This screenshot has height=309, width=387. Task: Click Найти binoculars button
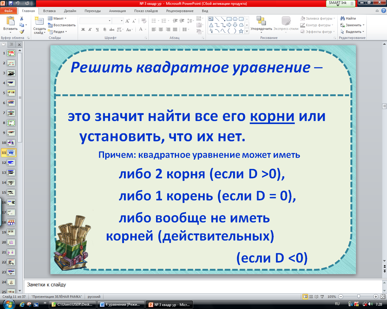click(348, 18)
